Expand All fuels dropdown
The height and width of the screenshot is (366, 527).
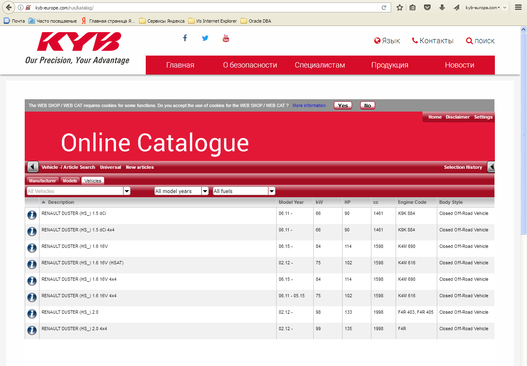point(272,191)
